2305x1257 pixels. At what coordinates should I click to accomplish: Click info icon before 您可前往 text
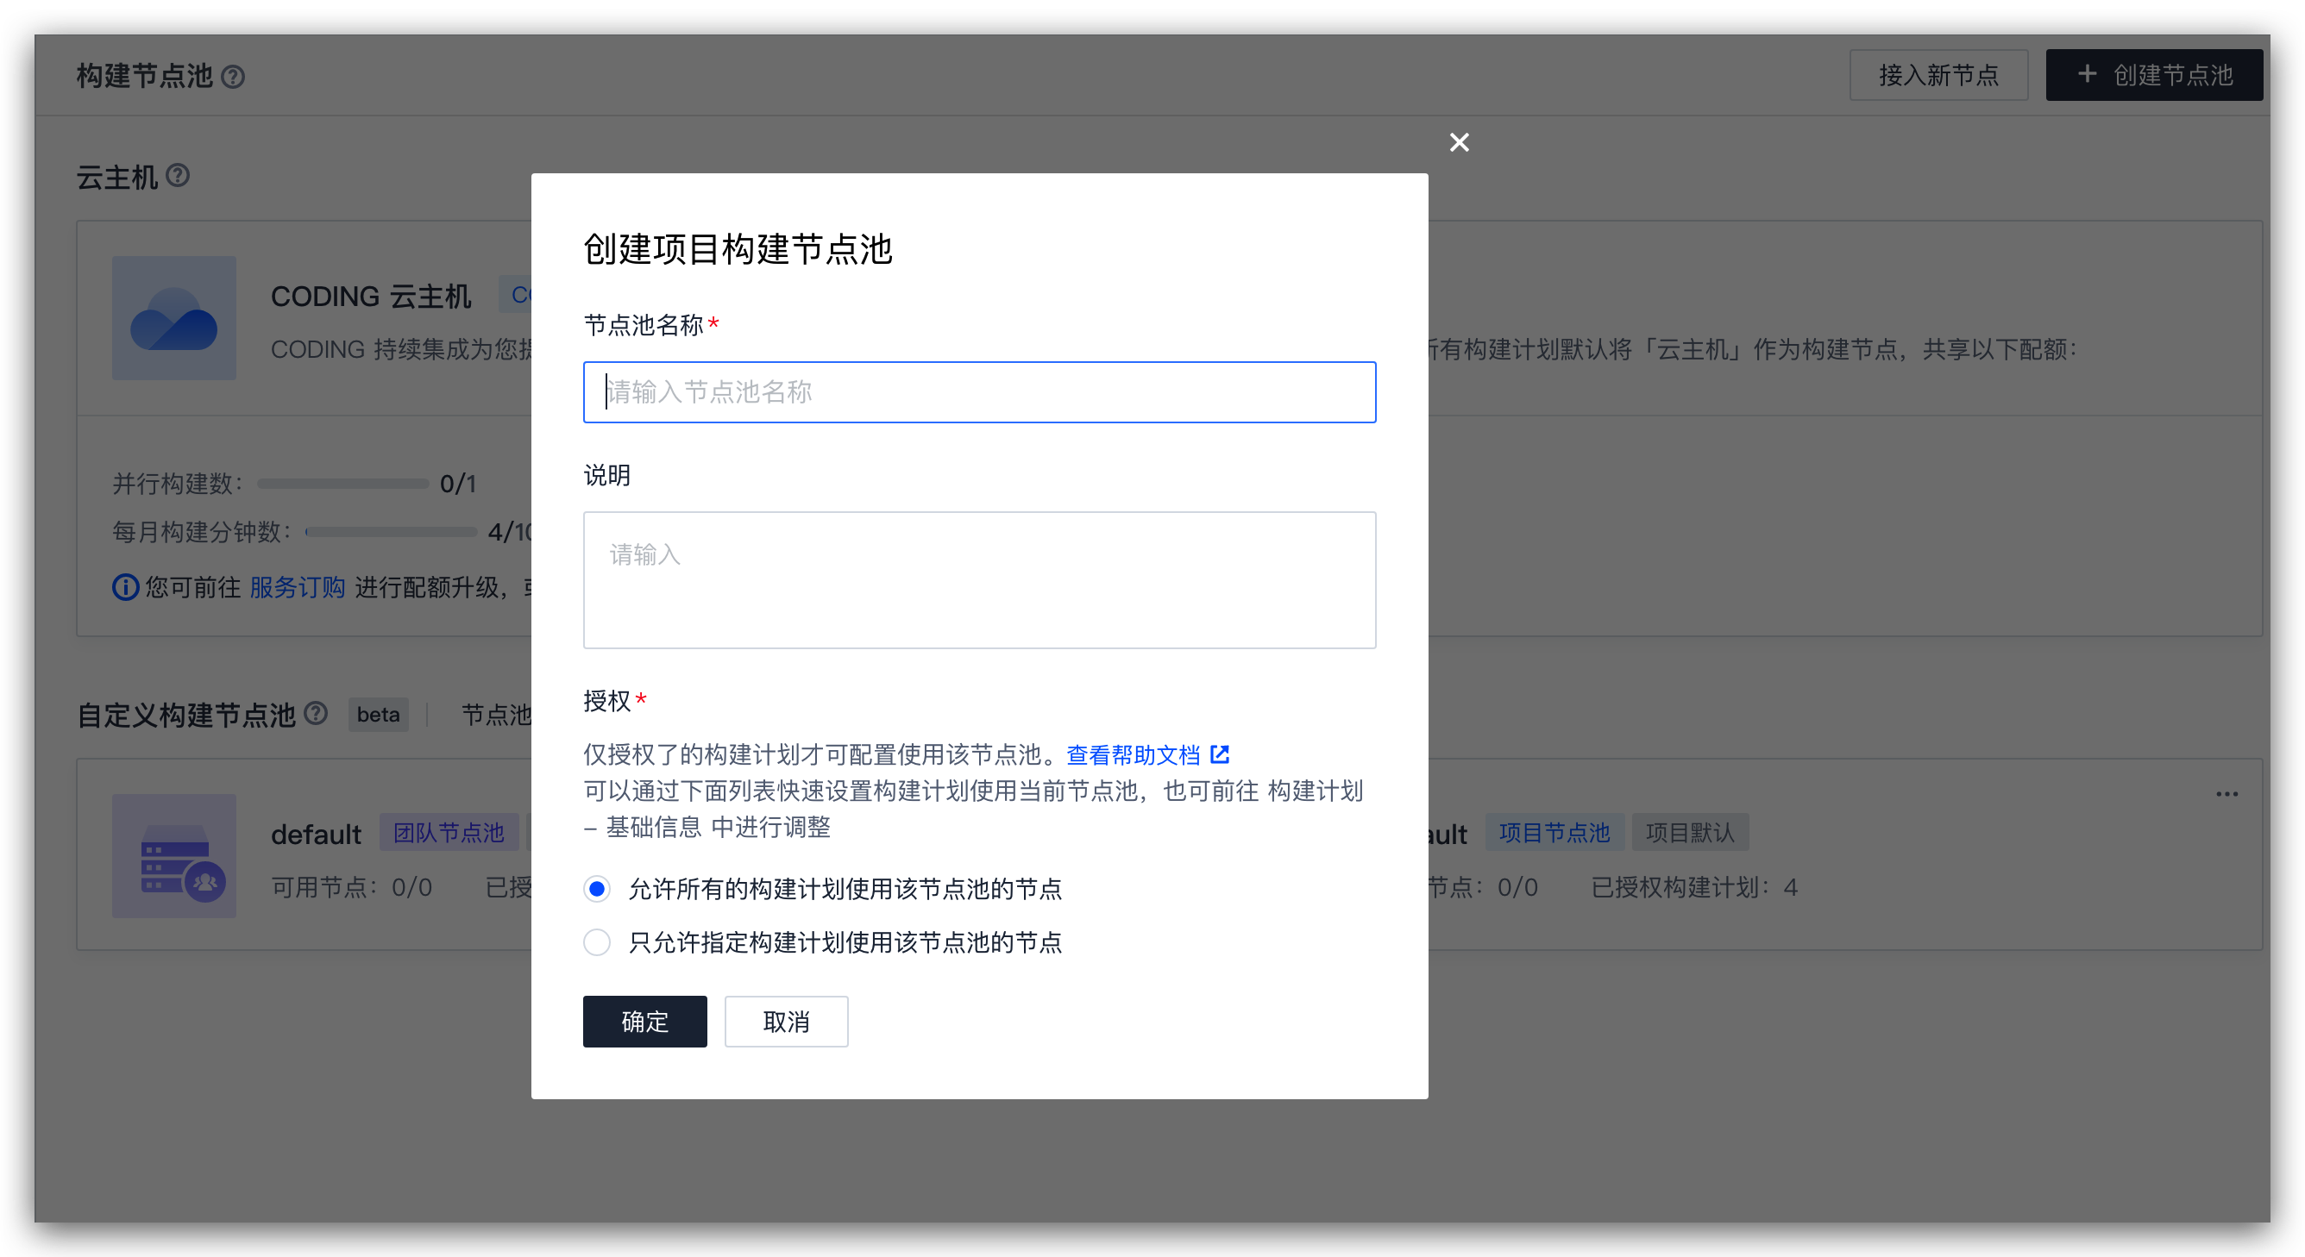125,587
